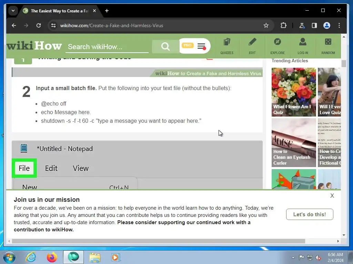The image size is (353, 264).
Task: Open RANDOM dice article icon
Action: tap(328, 46)
